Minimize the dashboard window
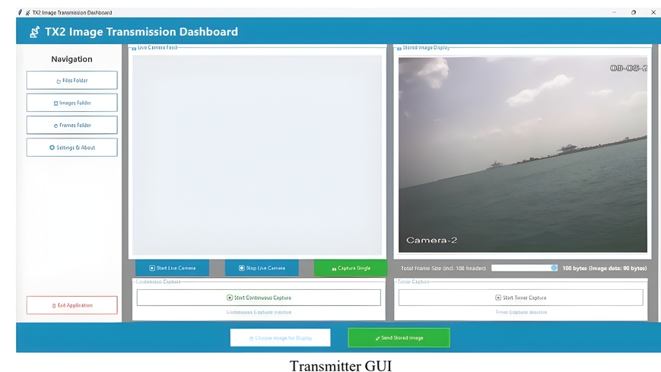This screenshot has height=372, width=661. tap(614, 13)
